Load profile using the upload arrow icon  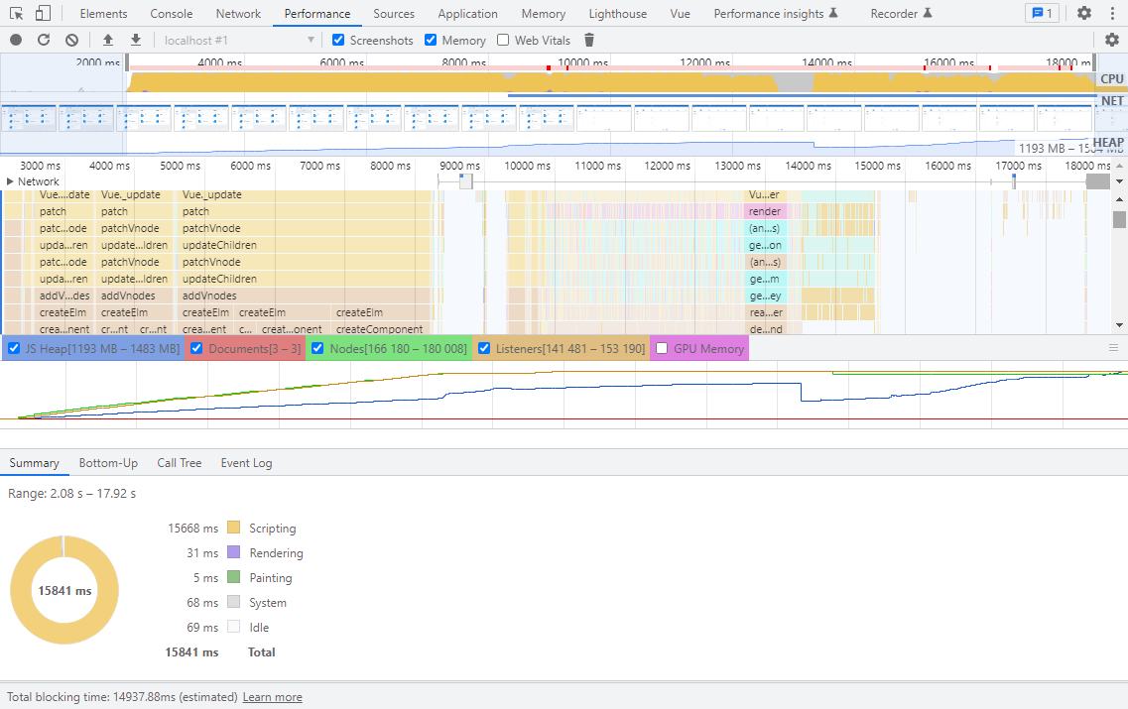pyautogui.click(x=108, y=41)
